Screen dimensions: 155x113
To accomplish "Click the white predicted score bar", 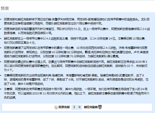I will pos(77,107).
